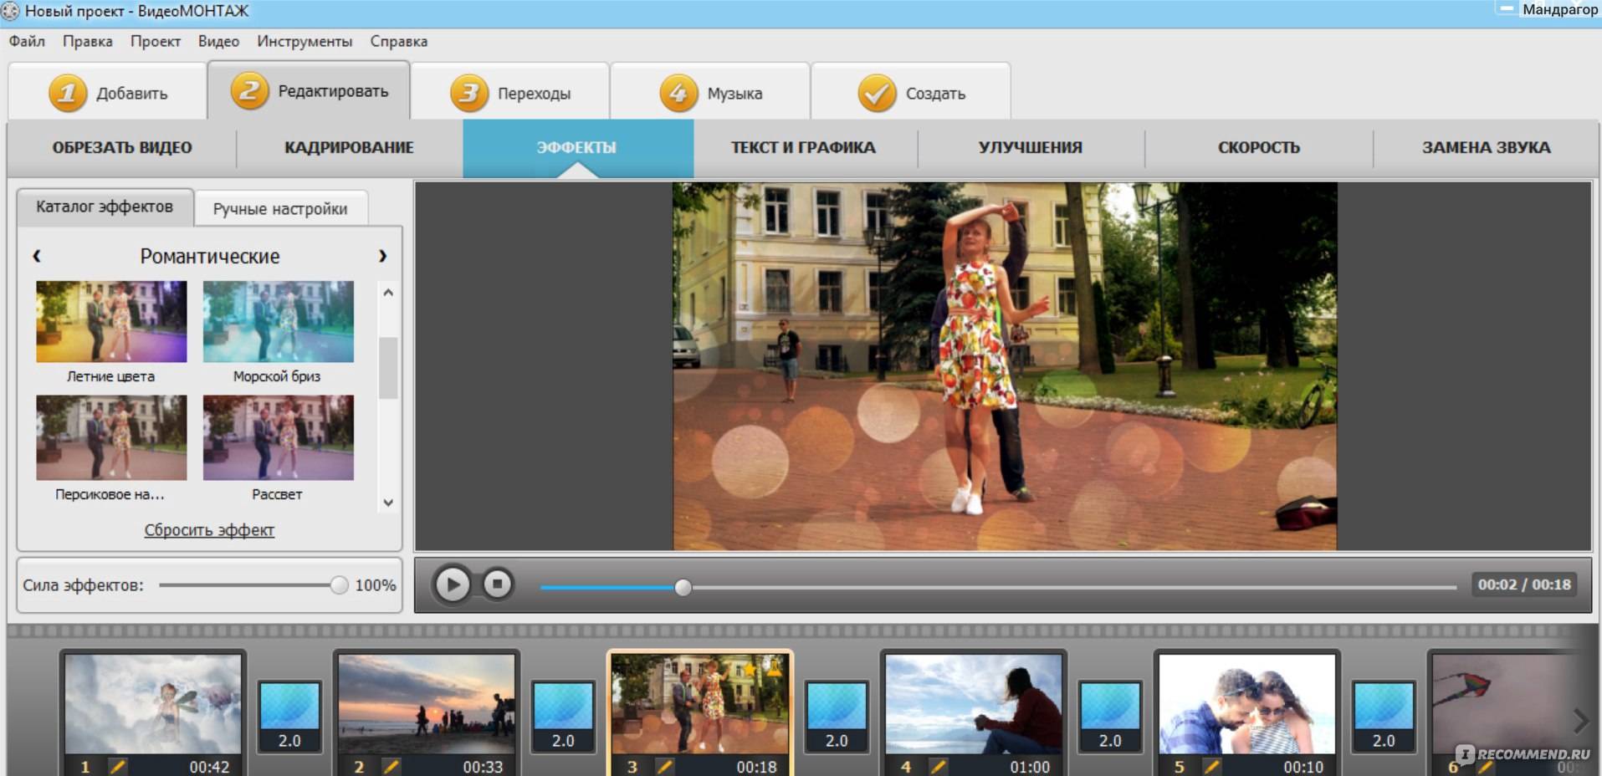Image resolution: width=1602 pixels, height=776 pixels.
Task: Open the Инструменты menu
Action: coord(305,41)
